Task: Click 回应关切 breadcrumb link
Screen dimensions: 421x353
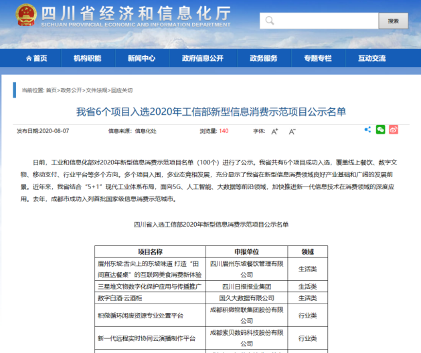Action: coord(122,90)
